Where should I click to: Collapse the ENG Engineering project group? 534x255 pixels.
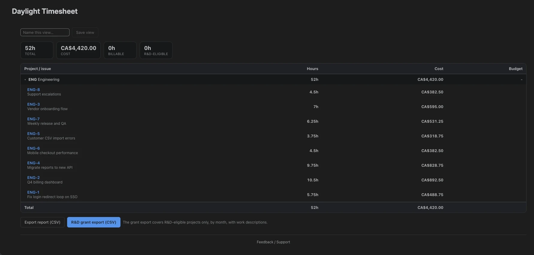pyautogui.click(x=25, y=80)
